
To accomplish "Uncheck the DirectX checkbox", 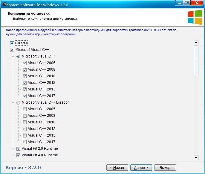I will click(12, 43).
